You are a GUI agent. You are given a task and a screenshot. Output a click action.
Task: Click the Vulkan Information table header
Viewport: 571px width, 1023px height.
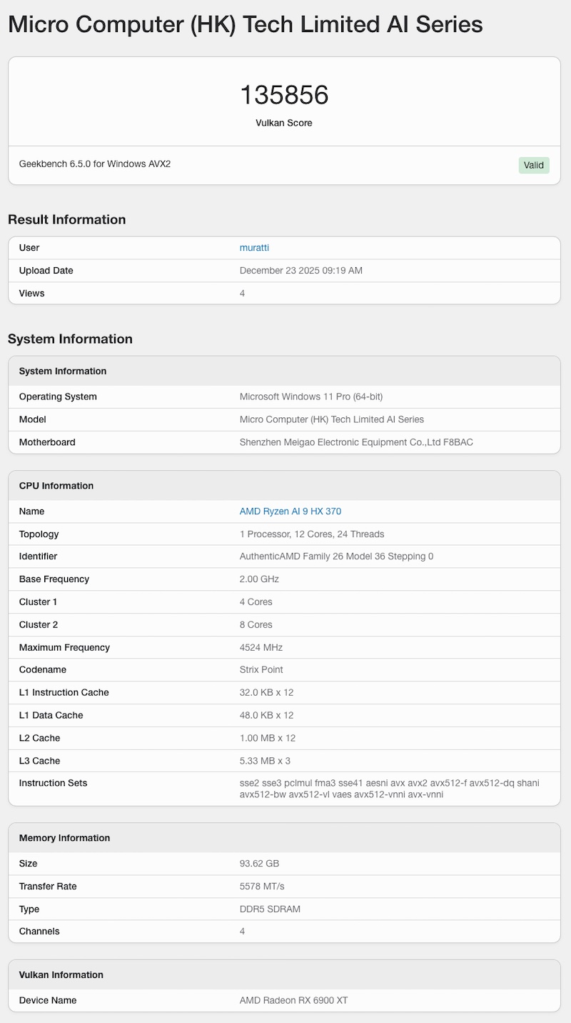click(x=61, y=975)
